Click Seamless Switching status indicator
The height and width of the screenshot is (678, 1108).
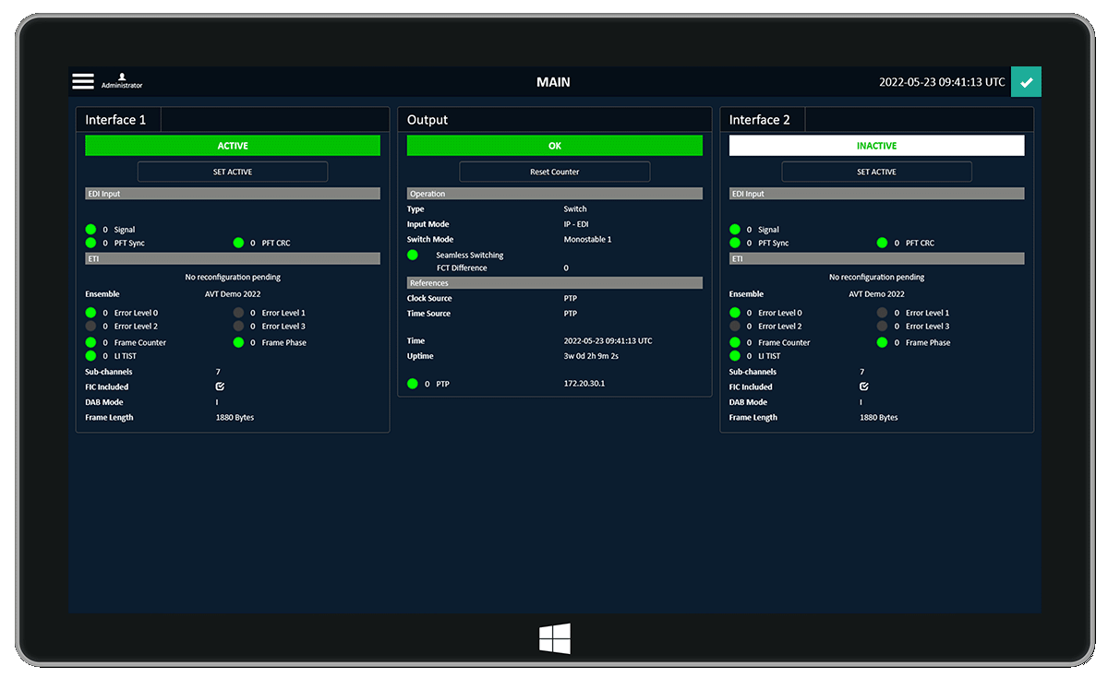(413, 255)
